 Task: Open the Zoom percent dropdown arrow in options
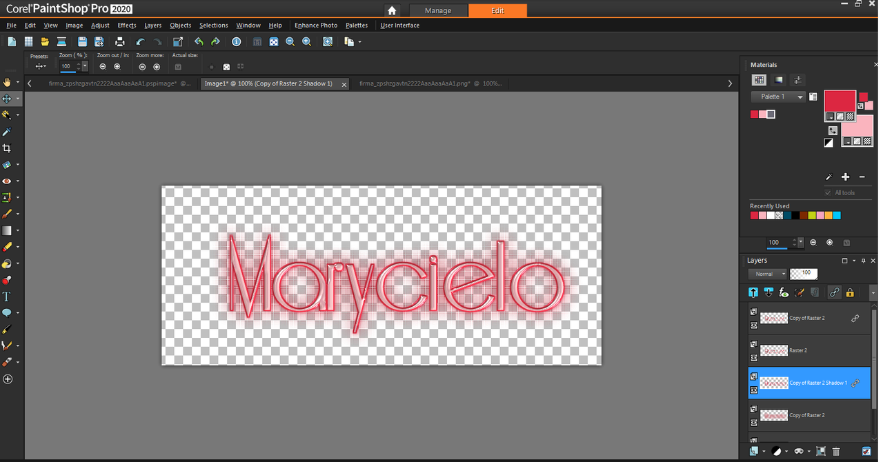tap(85, 66)
